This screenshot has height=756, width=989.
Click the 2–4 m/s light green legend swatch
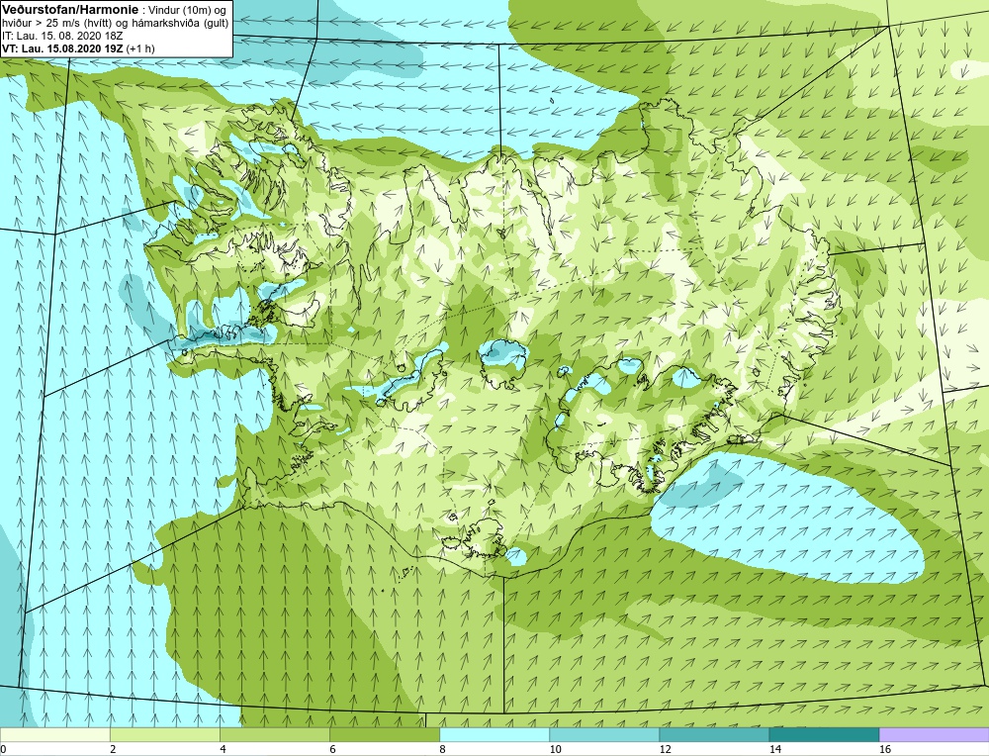point(164,734)
